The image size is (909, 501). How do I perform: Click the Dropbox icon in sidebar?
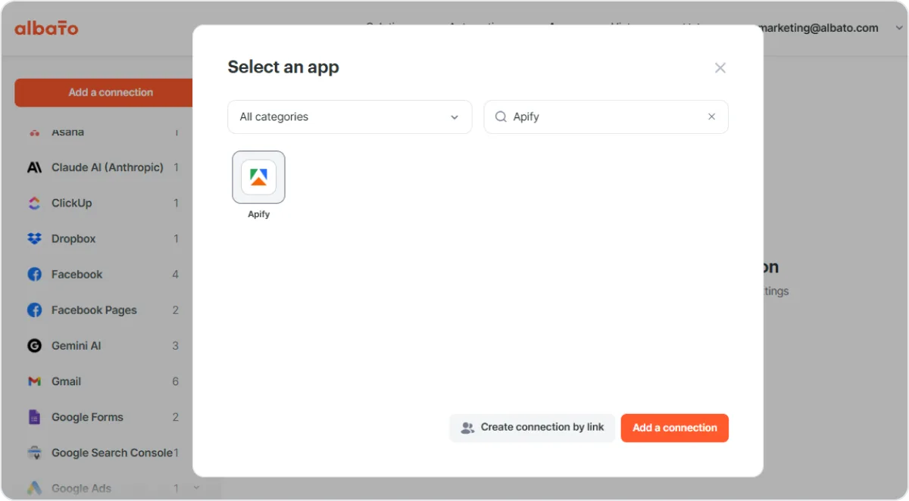(34, 239)
